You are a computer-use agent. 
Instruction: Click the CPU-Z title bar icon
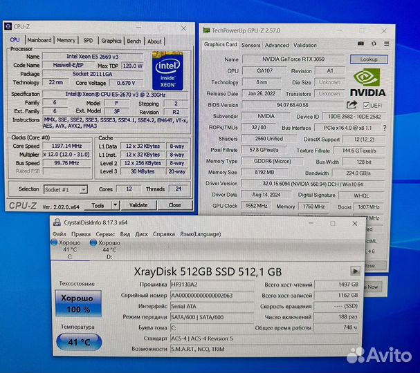(8, 26)
